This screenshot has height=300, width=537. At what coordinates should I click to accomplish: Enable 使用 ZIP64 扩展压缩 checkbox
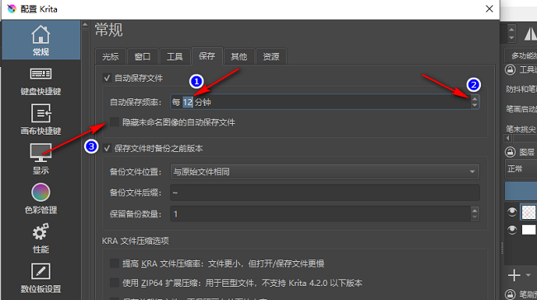pos(114,283)
